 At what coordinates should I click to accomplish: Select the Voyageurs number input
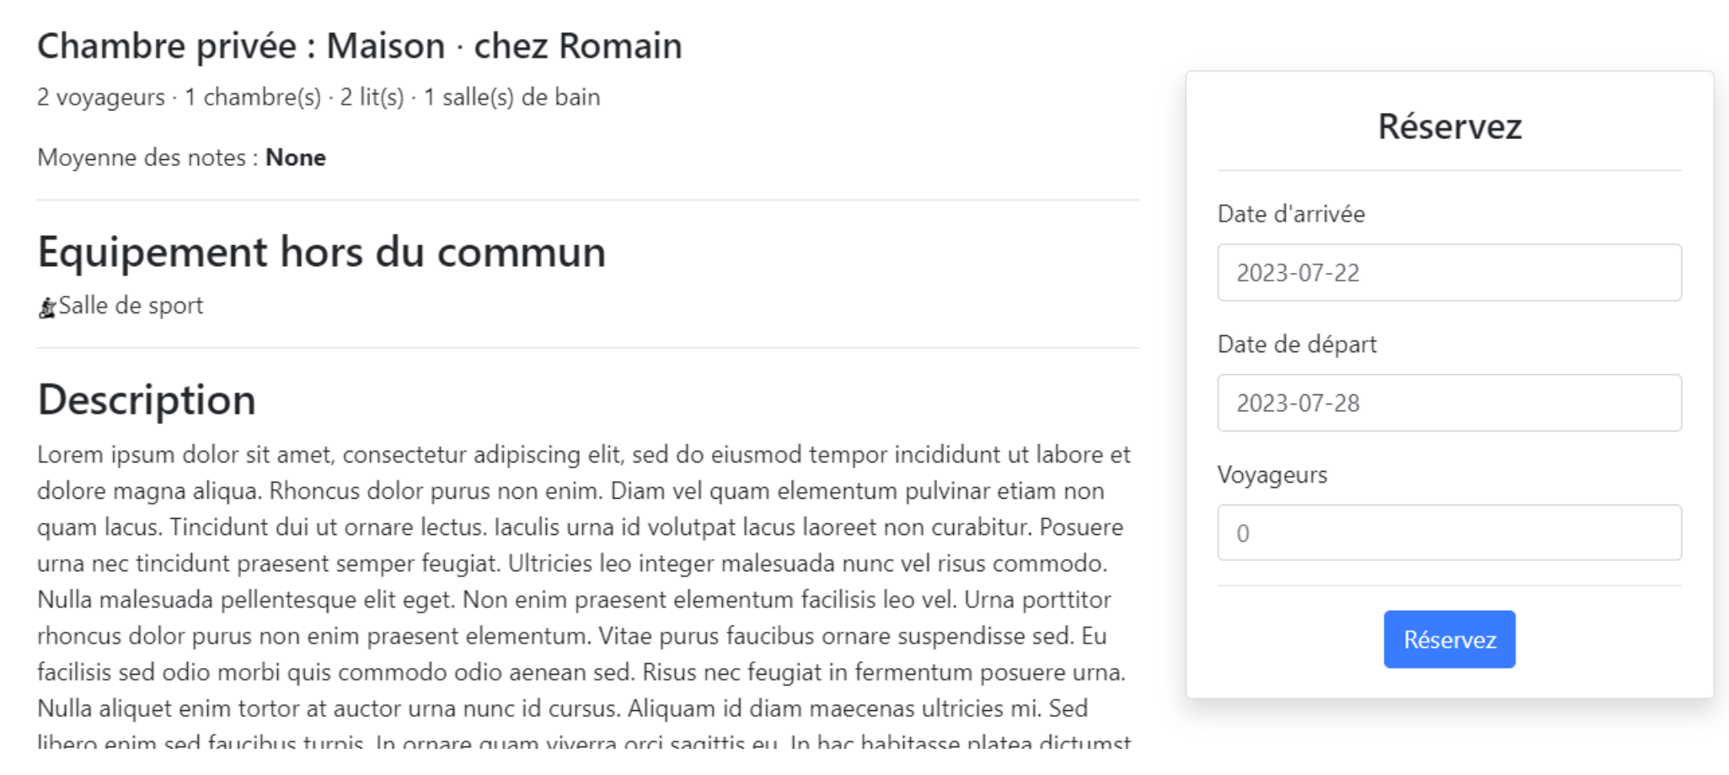pos(1448,532)
